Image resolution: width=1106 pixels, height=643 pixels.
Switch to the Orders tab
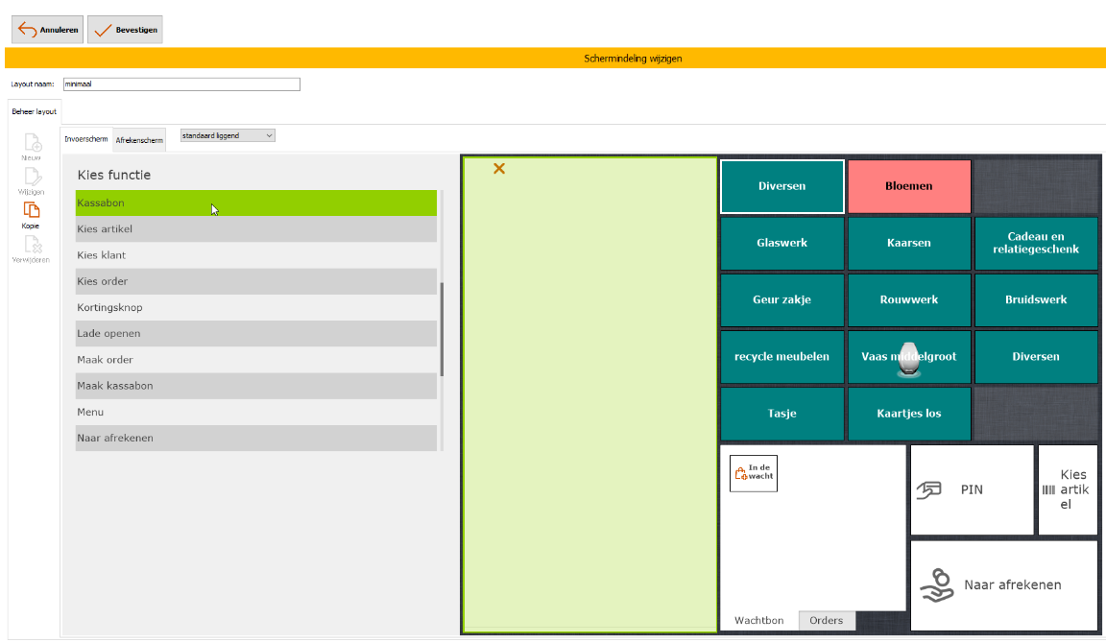coord(826,621)
